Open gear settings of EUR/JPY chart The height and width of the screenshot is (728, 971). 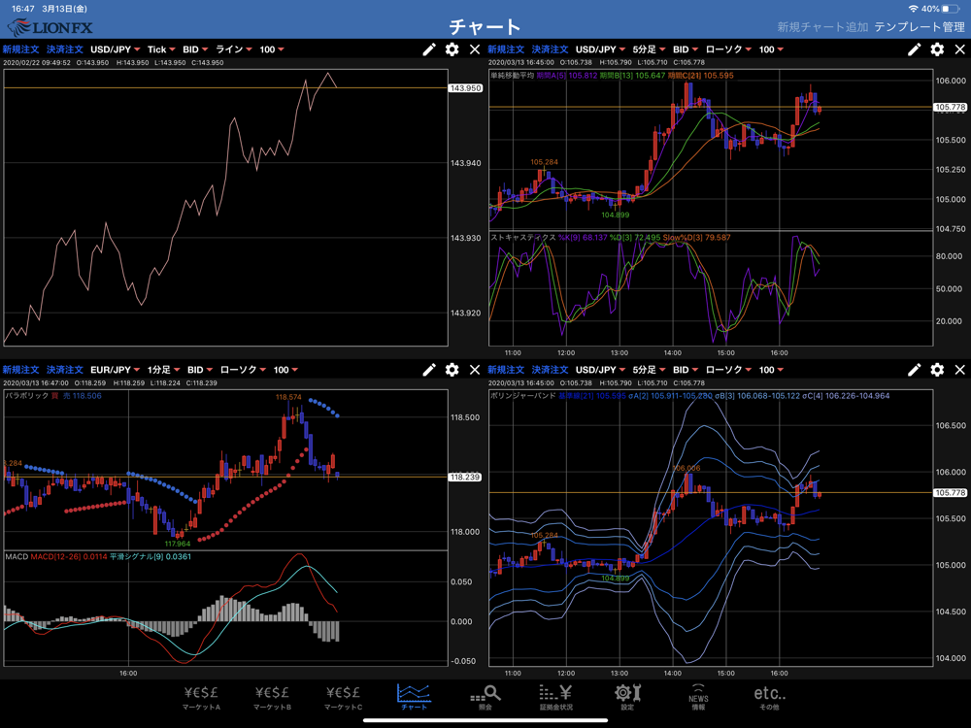click(x=452, y=370)
